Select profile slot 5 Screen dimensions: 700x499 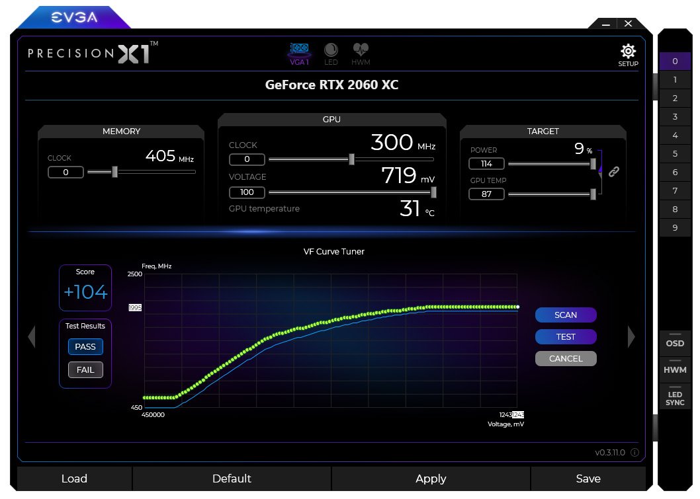pos(675,154)
